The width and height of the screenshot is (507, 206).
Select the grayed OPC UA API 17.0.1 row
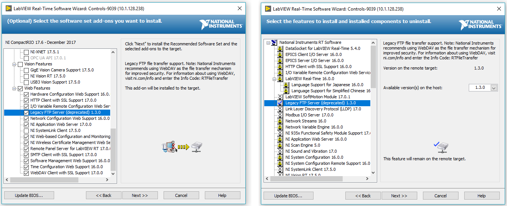pos(48,58)
